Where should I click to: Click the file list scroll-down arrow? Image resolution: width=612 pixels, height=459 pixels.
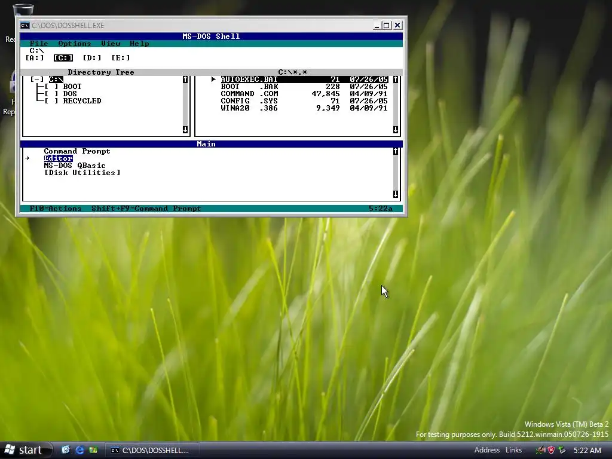tap(396, 130)
